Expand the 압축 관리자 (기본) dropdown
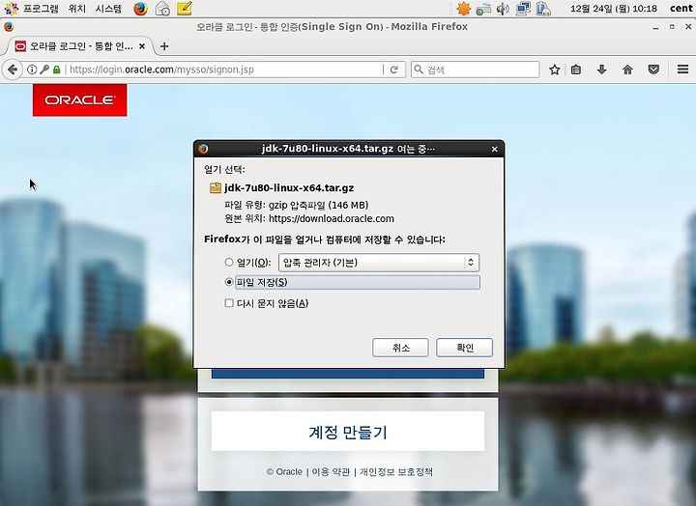 pos(379,263)
